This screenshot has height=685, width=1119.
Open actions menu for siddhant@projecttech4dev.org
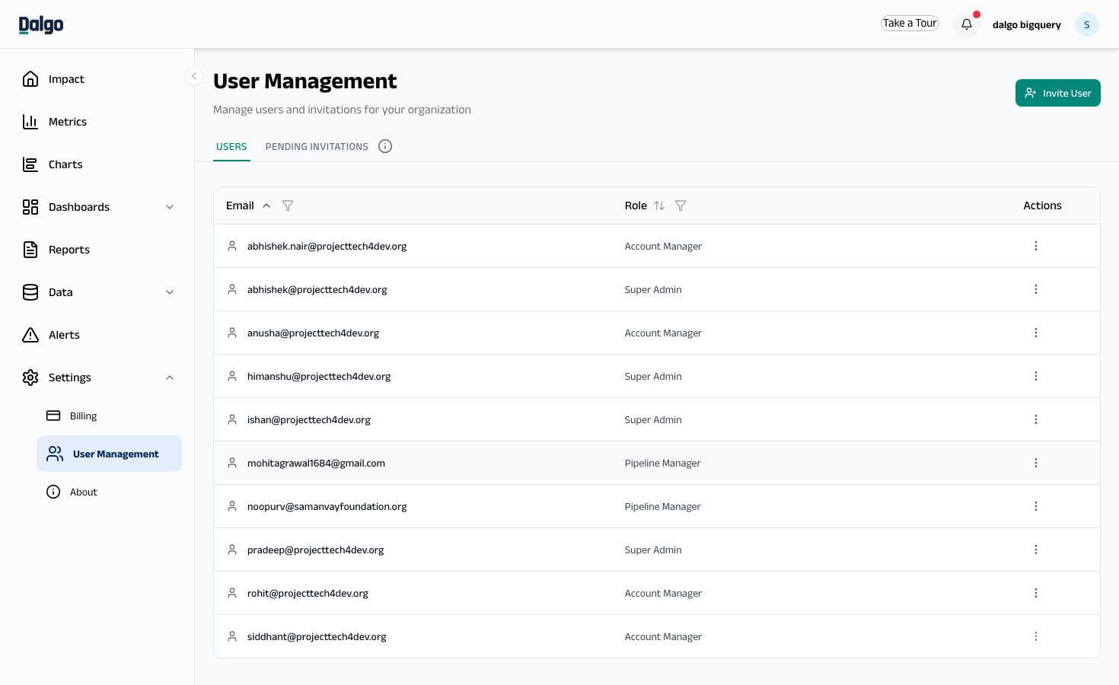[1036, 636]
